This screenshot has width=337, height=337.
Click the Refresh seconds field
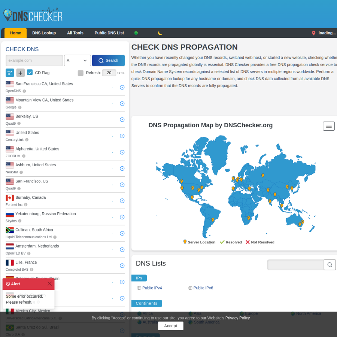coord(109,73)
